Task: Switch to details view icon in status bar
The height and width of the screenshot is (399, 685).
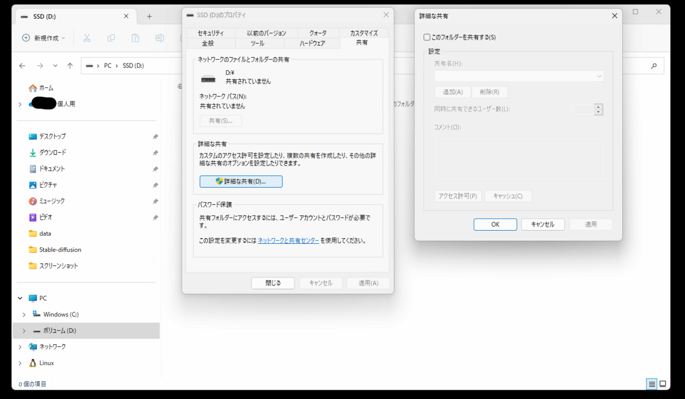Action: tap(651, 384)
